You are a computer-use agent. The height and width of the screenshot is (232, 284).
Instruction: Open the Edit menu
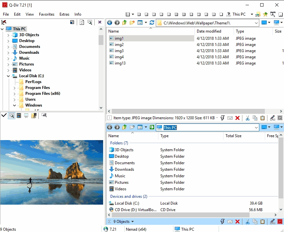point(17,14)
